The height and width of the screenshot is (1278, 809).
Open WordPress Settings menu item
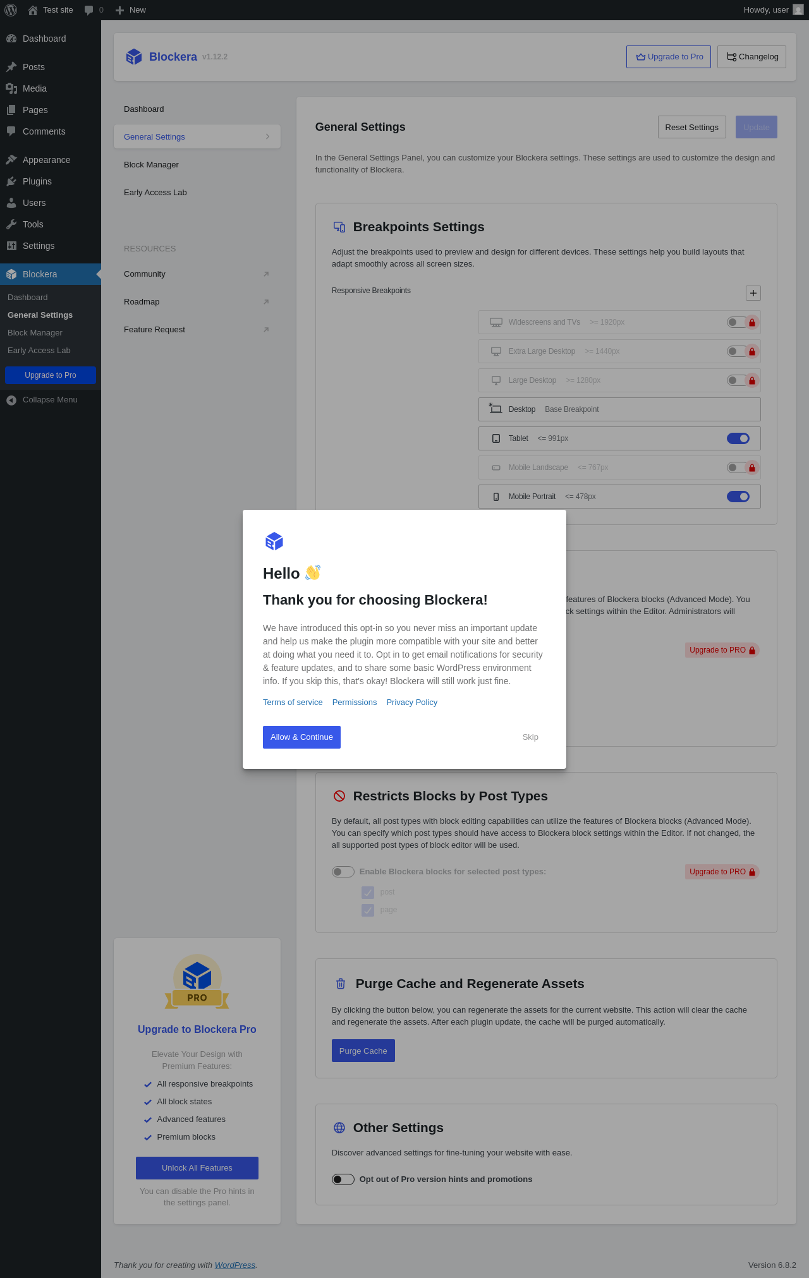pos(51,246)
